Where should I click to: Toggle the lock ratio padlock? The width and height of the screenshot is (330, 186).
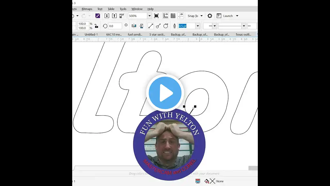tap(96, 26)
